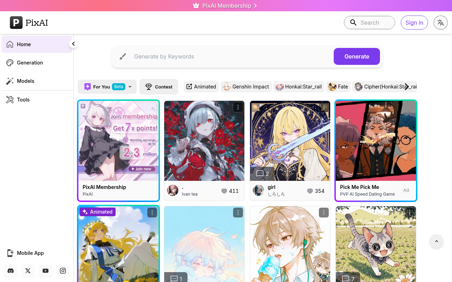Toggle the Animated filter chip
The image size is (452, 282).
click(x=201, y=86)
